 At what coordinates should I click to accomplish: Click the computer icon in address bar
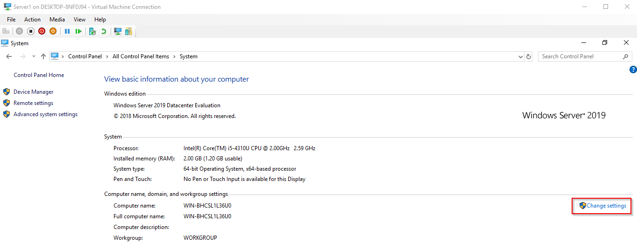click(55, 56)
